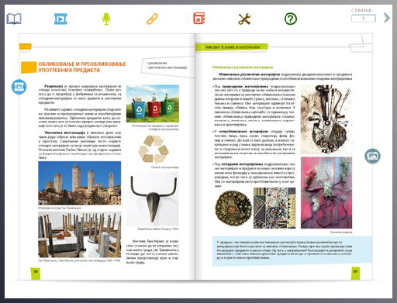Open the green question mark help icon
Screen dimensions: 397x303
point(291,19)
